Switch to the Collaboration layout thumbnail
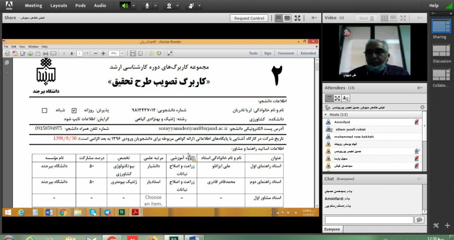The image size is (454, 240). coord(441,75)
